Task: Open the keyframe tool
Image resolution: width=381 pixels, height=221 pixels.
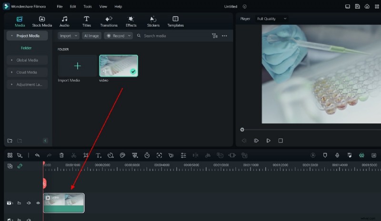Action: click(x=171, y=155)
